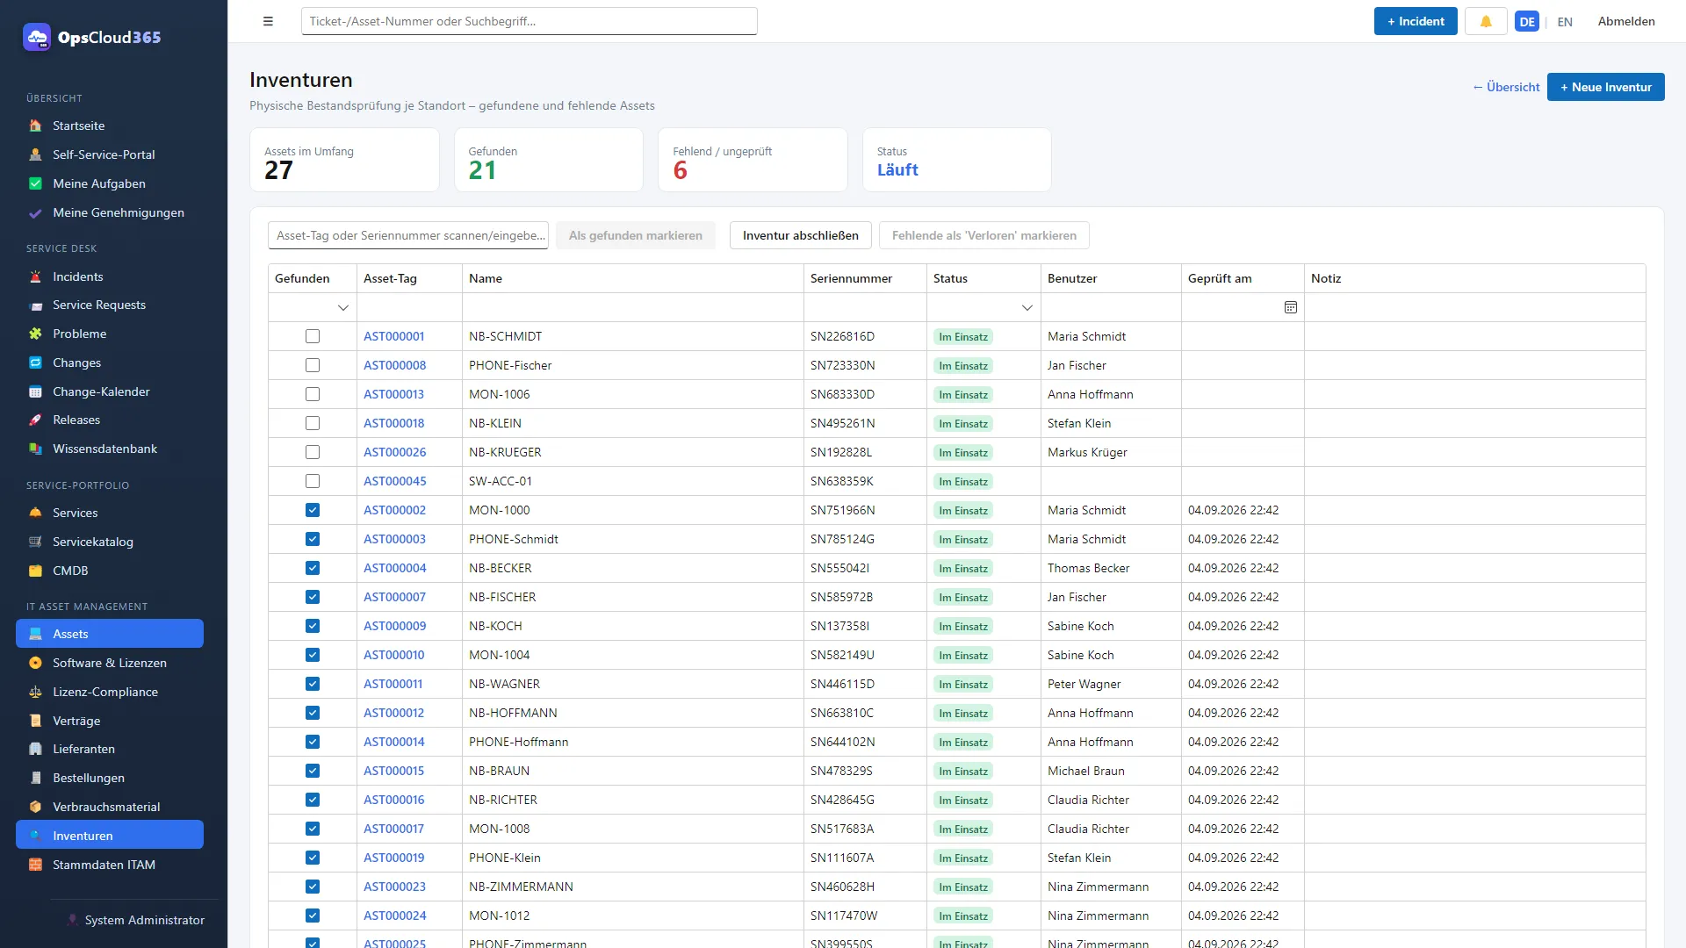The image size is (1686, 948).
Task: Click the Lieferanten building icon
Action: click(x=35, y=749)
